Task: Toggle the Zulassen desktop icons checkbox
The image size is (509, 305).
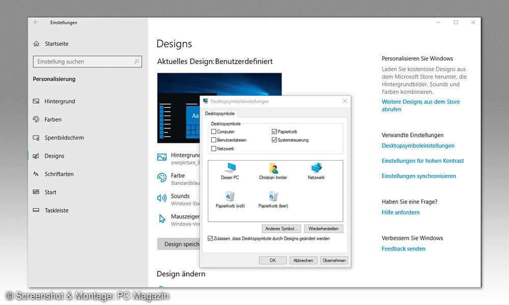Action: pos(211,237)
